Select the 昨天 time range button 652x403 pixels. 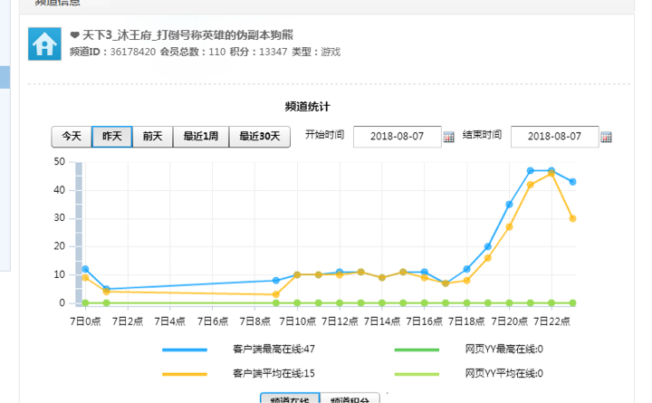112,137
